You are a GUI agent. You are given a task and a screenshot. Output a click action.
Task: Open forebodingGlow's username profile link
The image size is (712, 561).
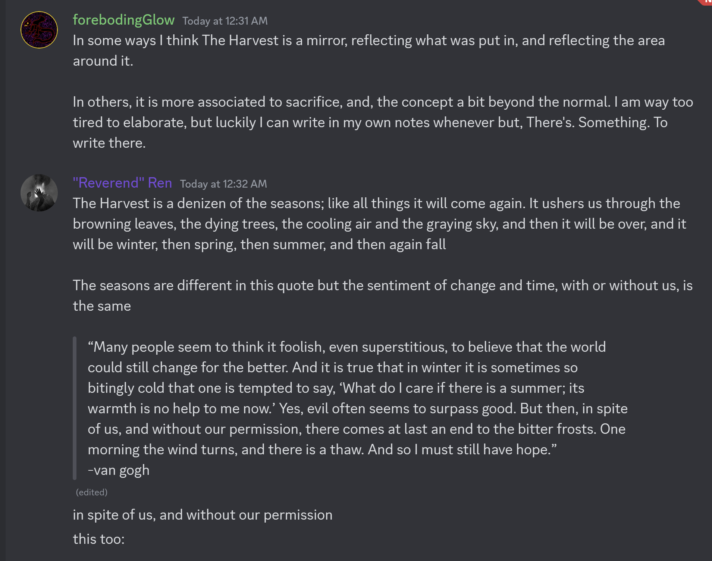123,20
